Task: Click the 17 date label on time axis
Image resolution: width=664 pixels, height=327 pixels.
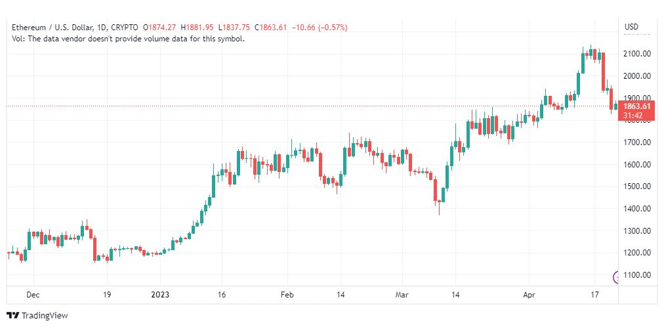Action: [594, 294]
